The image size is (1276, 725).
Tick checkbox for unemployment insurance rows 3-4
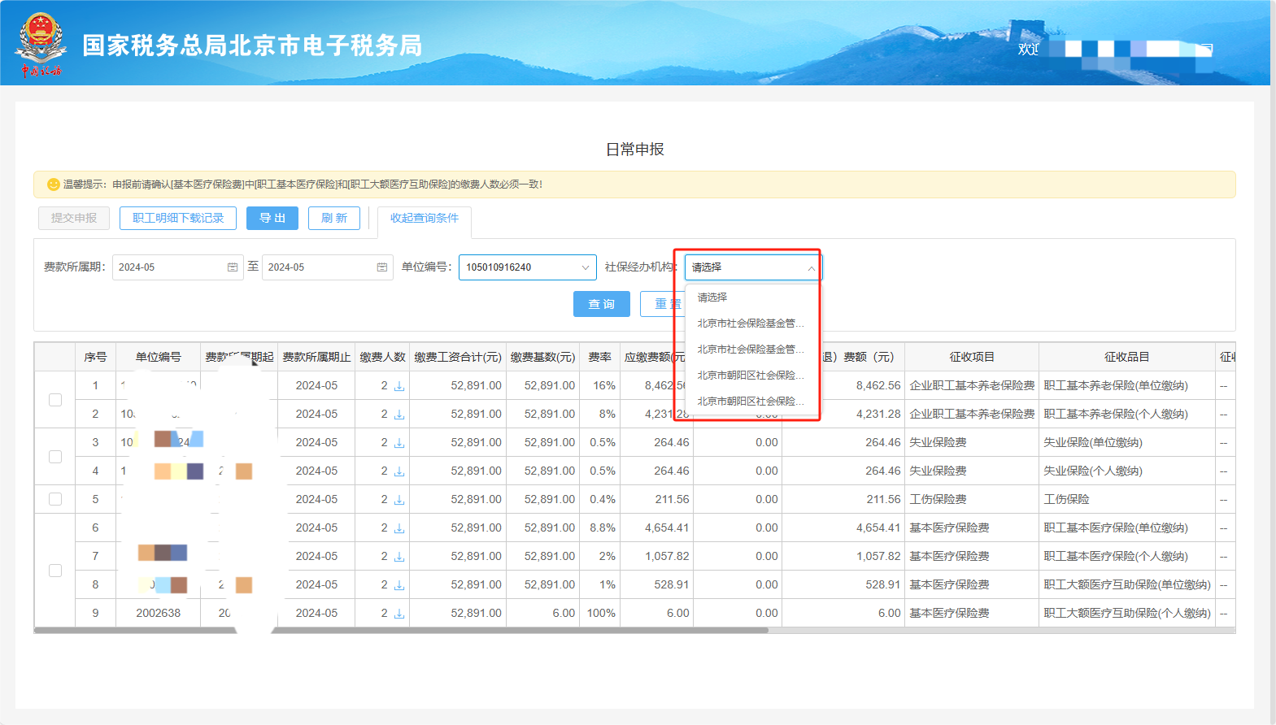(55, 457)
